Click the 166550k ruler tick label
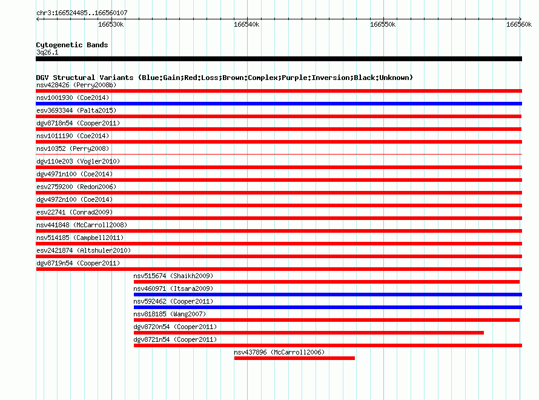The image size is (539, 400). 383,24
